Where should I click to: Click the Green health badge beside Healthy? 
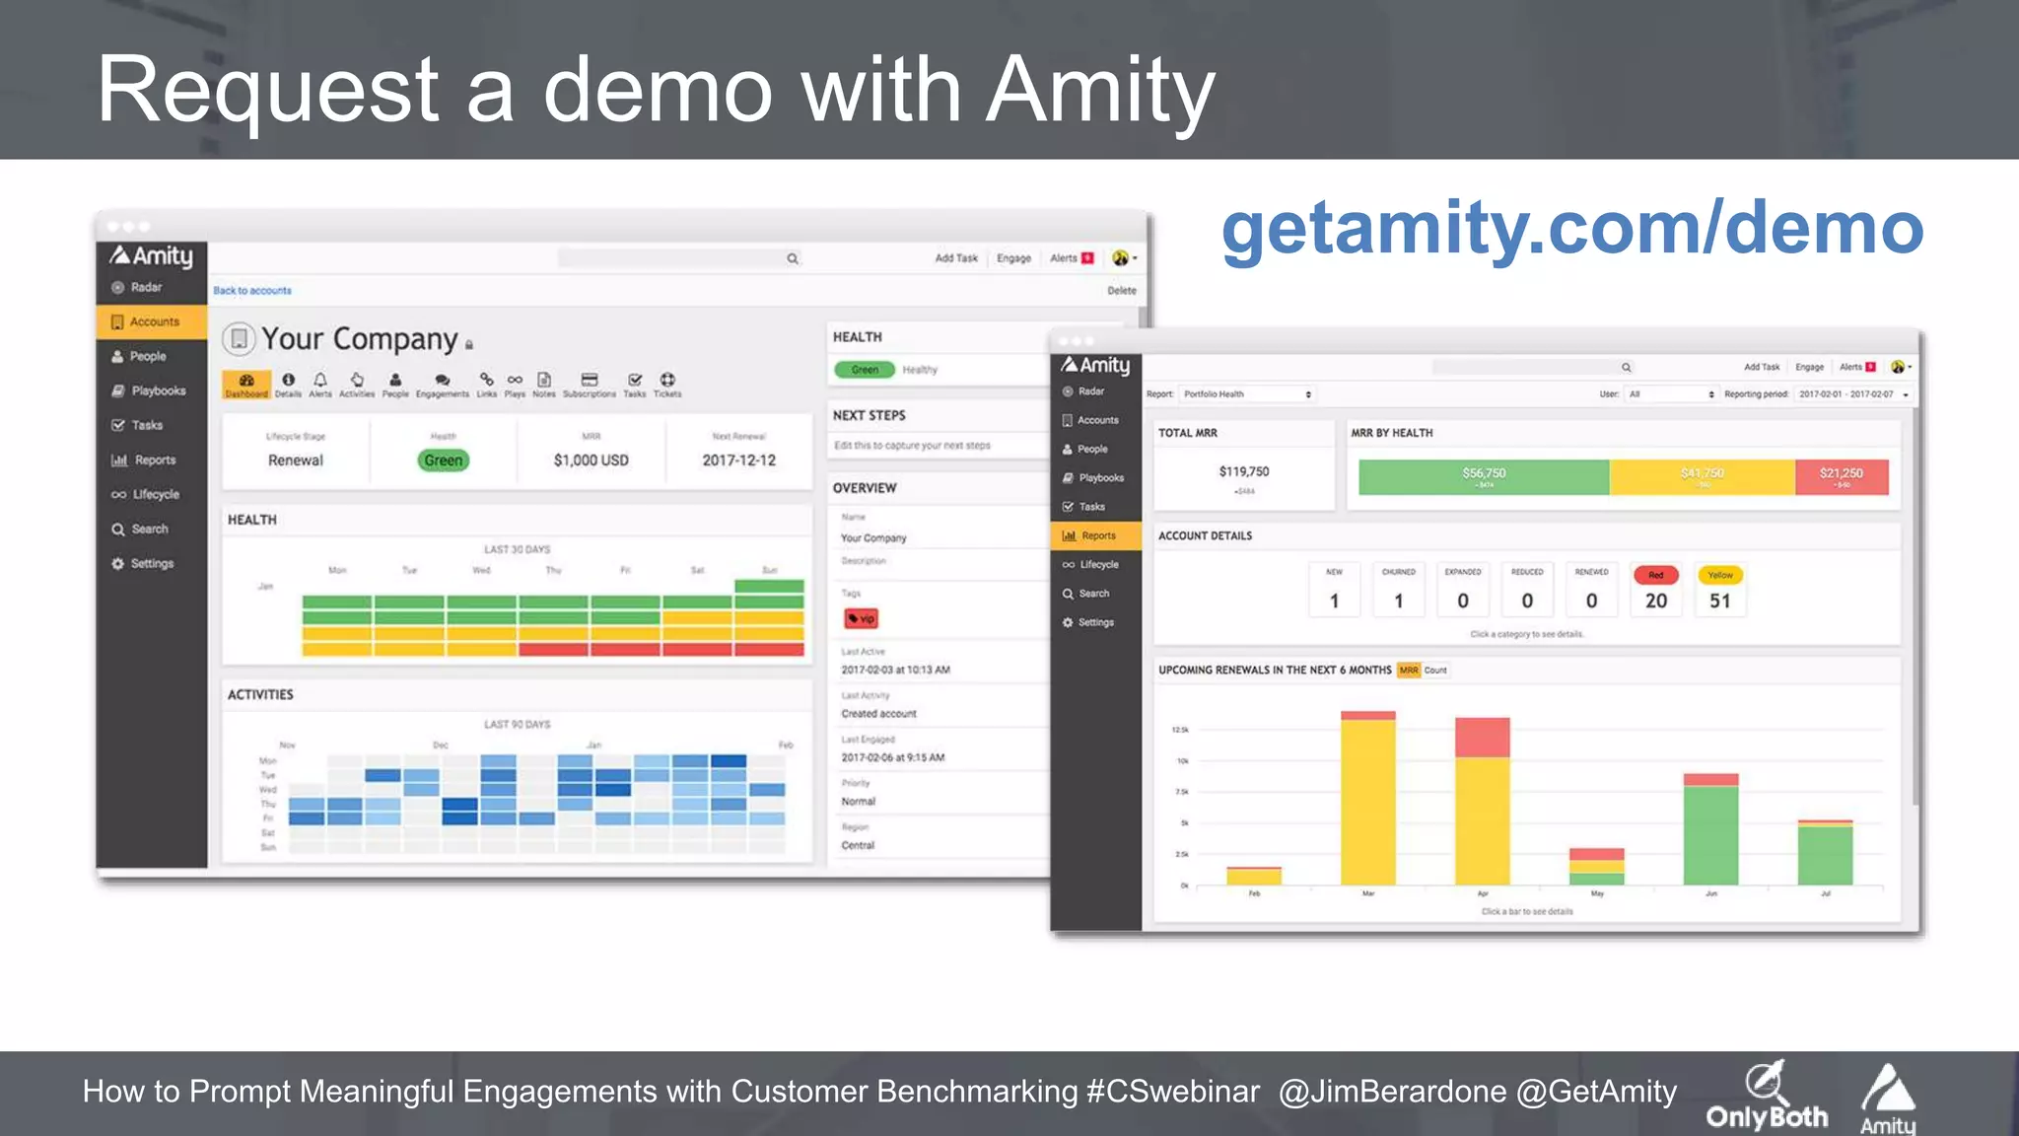[x=865, y=370]
